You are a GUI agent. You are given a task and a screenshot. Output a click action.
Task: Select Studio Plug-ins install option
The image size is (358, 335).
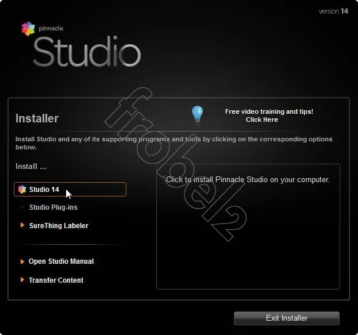tap(53, 207)
